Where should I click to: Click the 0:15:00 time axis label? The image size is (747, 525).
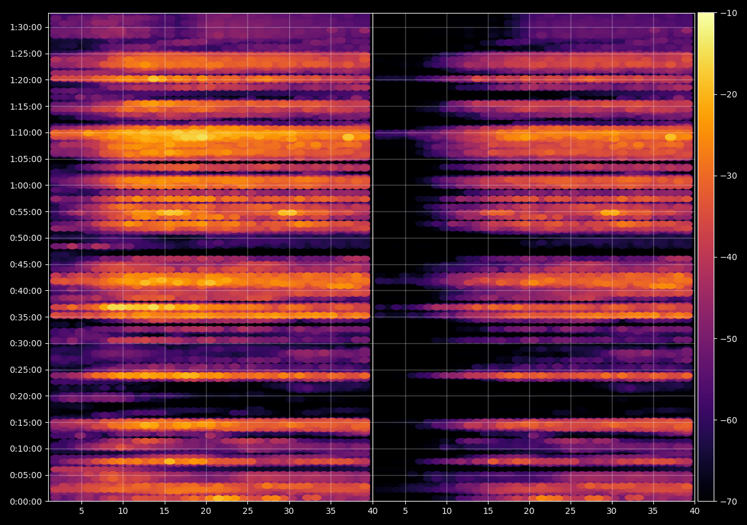(26, 423)
